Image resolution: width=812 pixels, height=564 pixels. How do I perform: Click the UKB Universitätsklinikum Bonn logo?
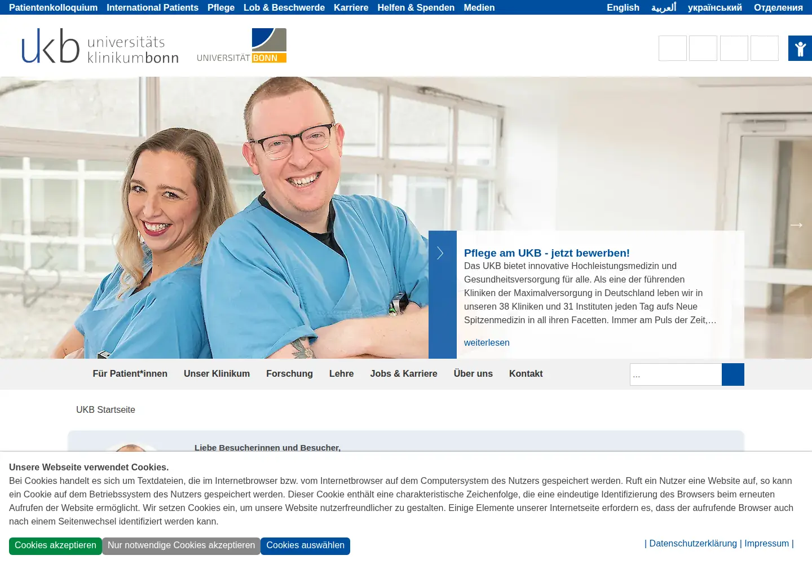(x=100, y=46)
